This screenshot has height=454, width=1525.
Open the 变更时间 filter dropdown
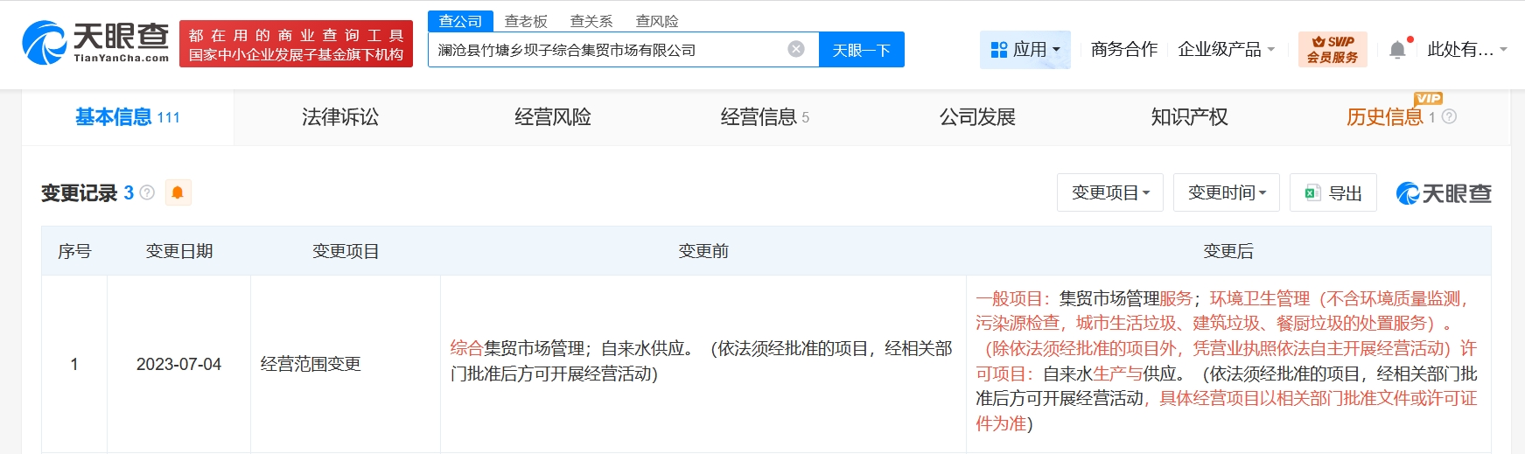[x=1227, y=192]
